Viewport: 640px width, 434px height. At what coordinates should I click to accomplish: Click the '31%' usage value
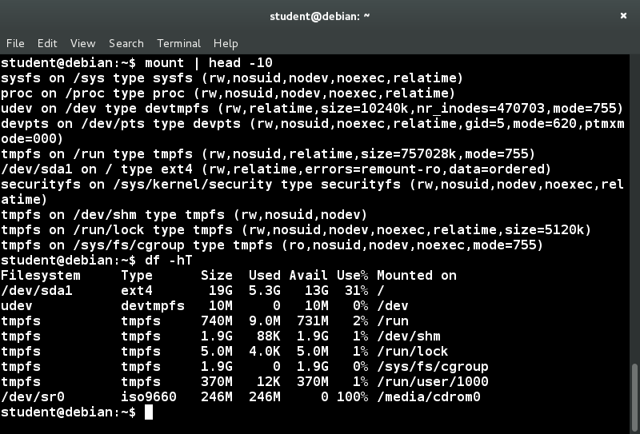(x=356, y=290)
